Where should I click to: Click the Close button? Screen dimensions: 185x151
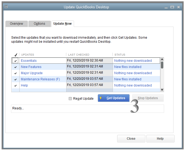point(131,139)
